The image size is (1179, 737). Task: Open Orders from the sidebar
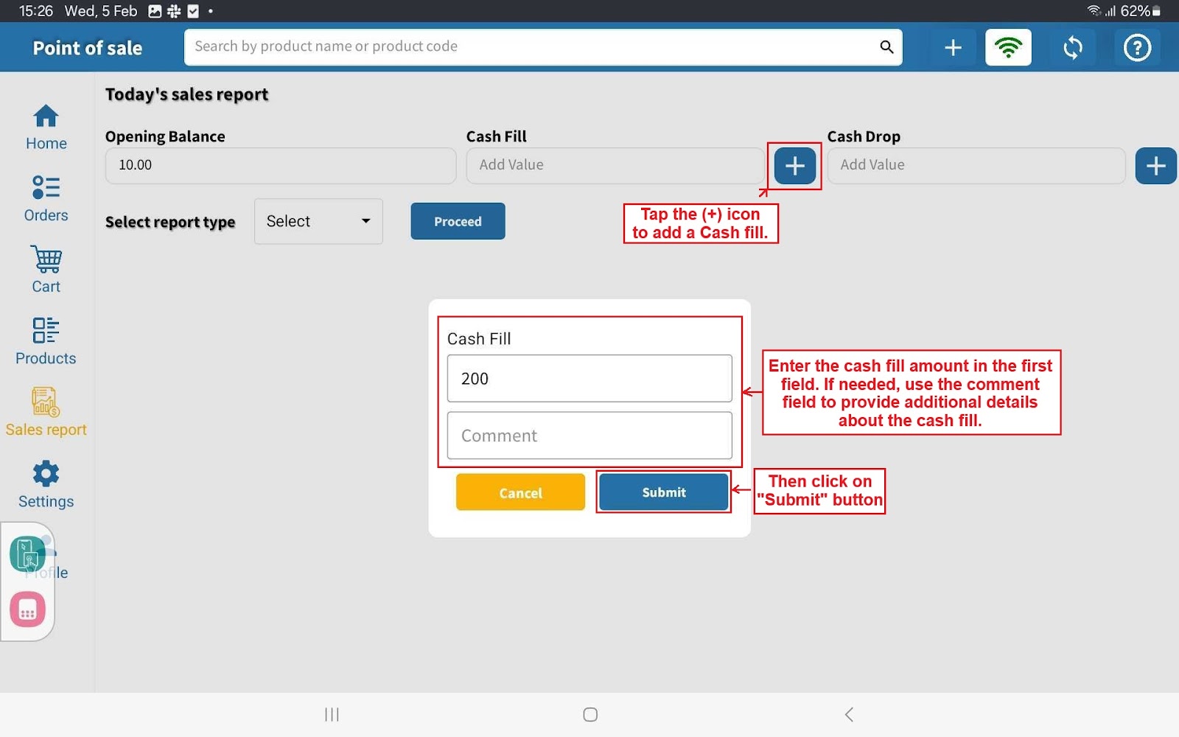pyautogui.click(x=46, y=199)
